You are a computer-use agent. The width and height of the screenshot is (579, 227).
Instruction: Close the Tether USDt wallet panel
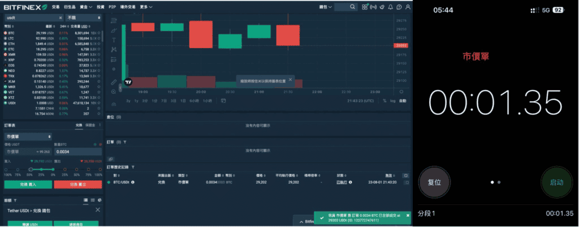point(97,209)
